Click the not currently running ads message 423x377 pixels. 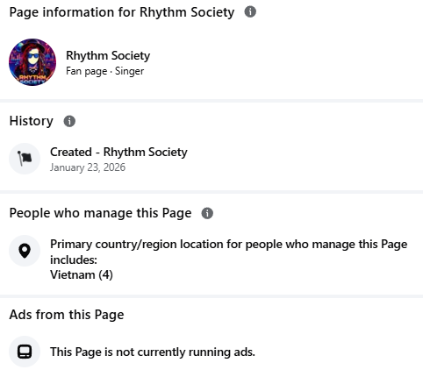(x=153, y=352)
